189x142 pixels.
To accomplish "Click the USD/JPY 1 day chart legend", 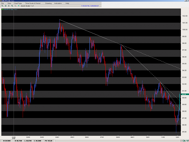I will tap(10, 9).
